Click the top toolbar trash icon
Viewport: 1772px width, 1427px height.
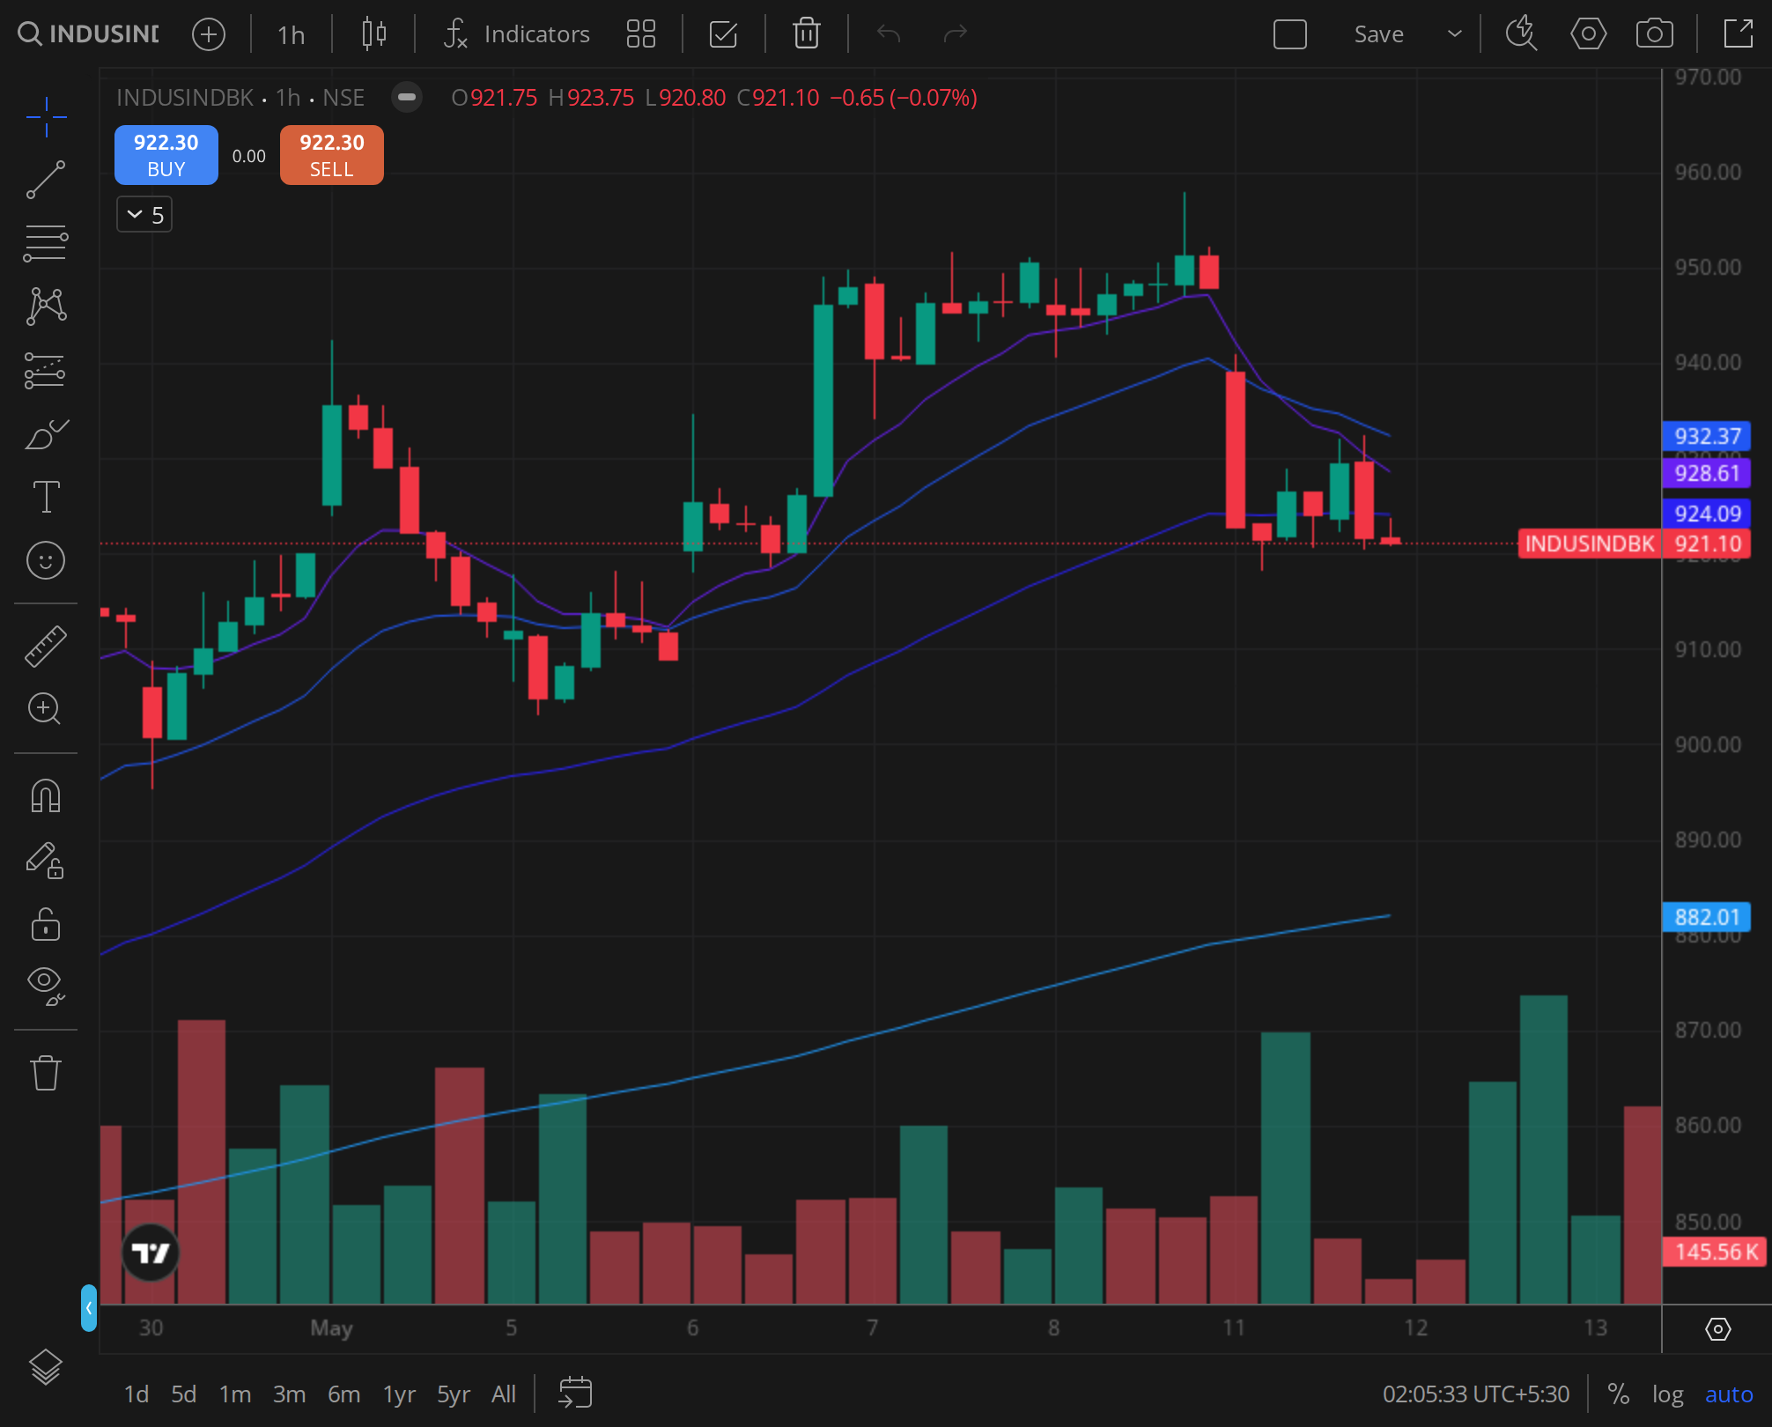(807, 34)
